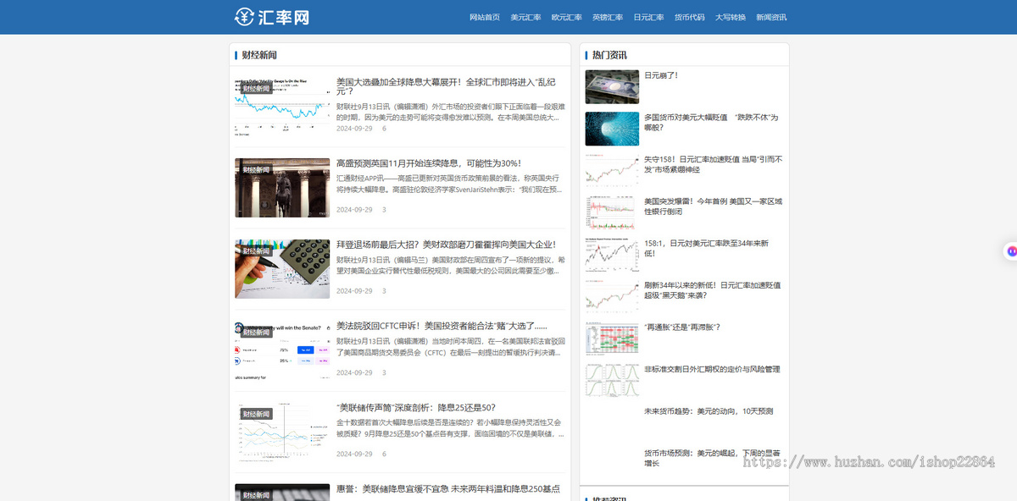Click the statue thumbnail of 高盛预测 article
1017x501 pixels.
click(282, 187)
